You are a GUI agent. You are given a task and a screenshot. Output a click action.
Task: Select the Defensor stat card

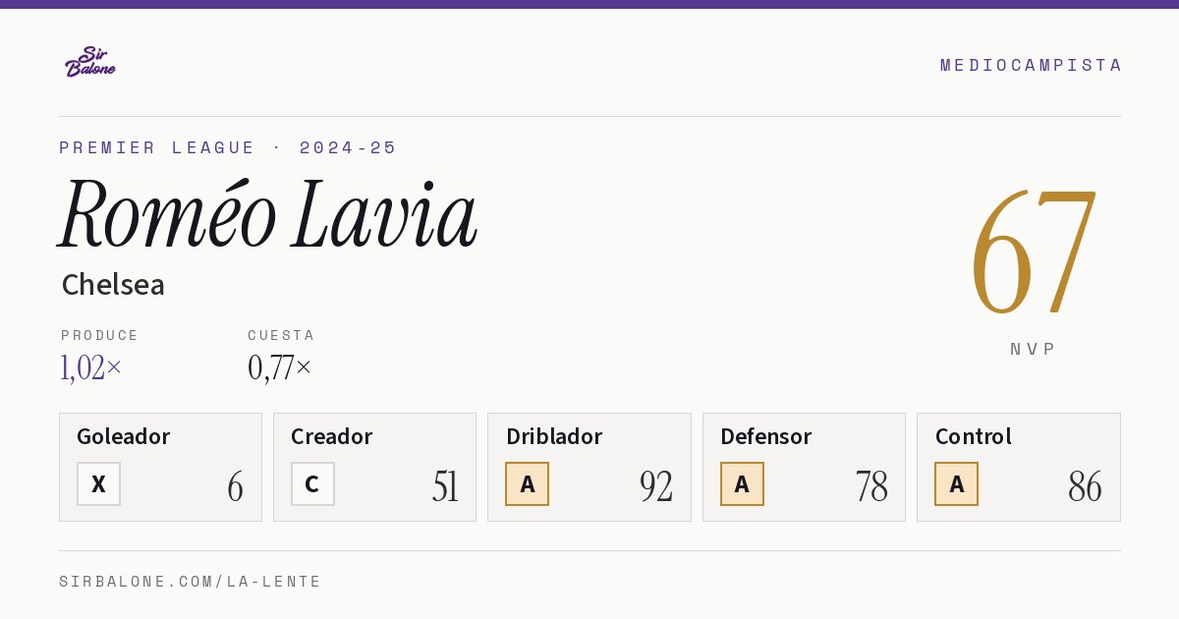804,467
